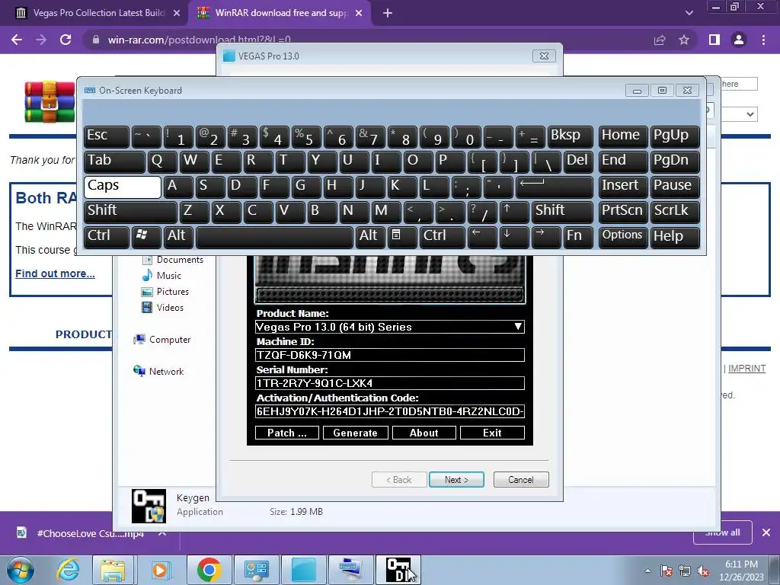Click the Serial Number field

point(389,383)
